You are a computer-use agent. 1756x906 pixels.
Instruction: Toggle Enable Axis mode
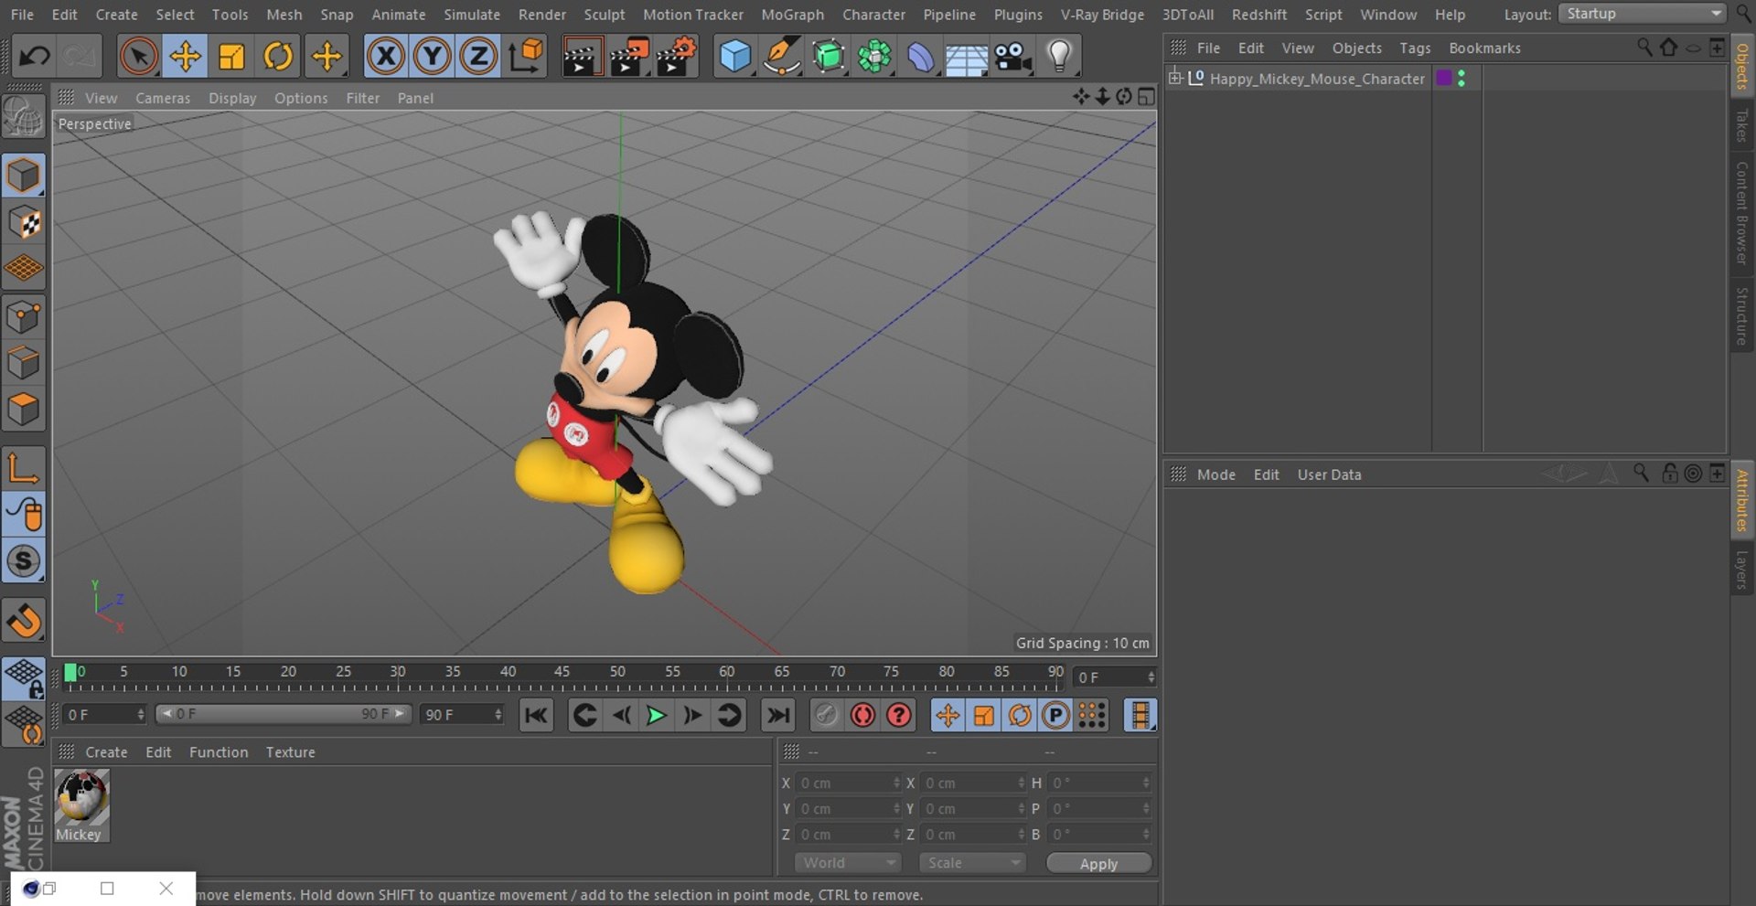24,468
